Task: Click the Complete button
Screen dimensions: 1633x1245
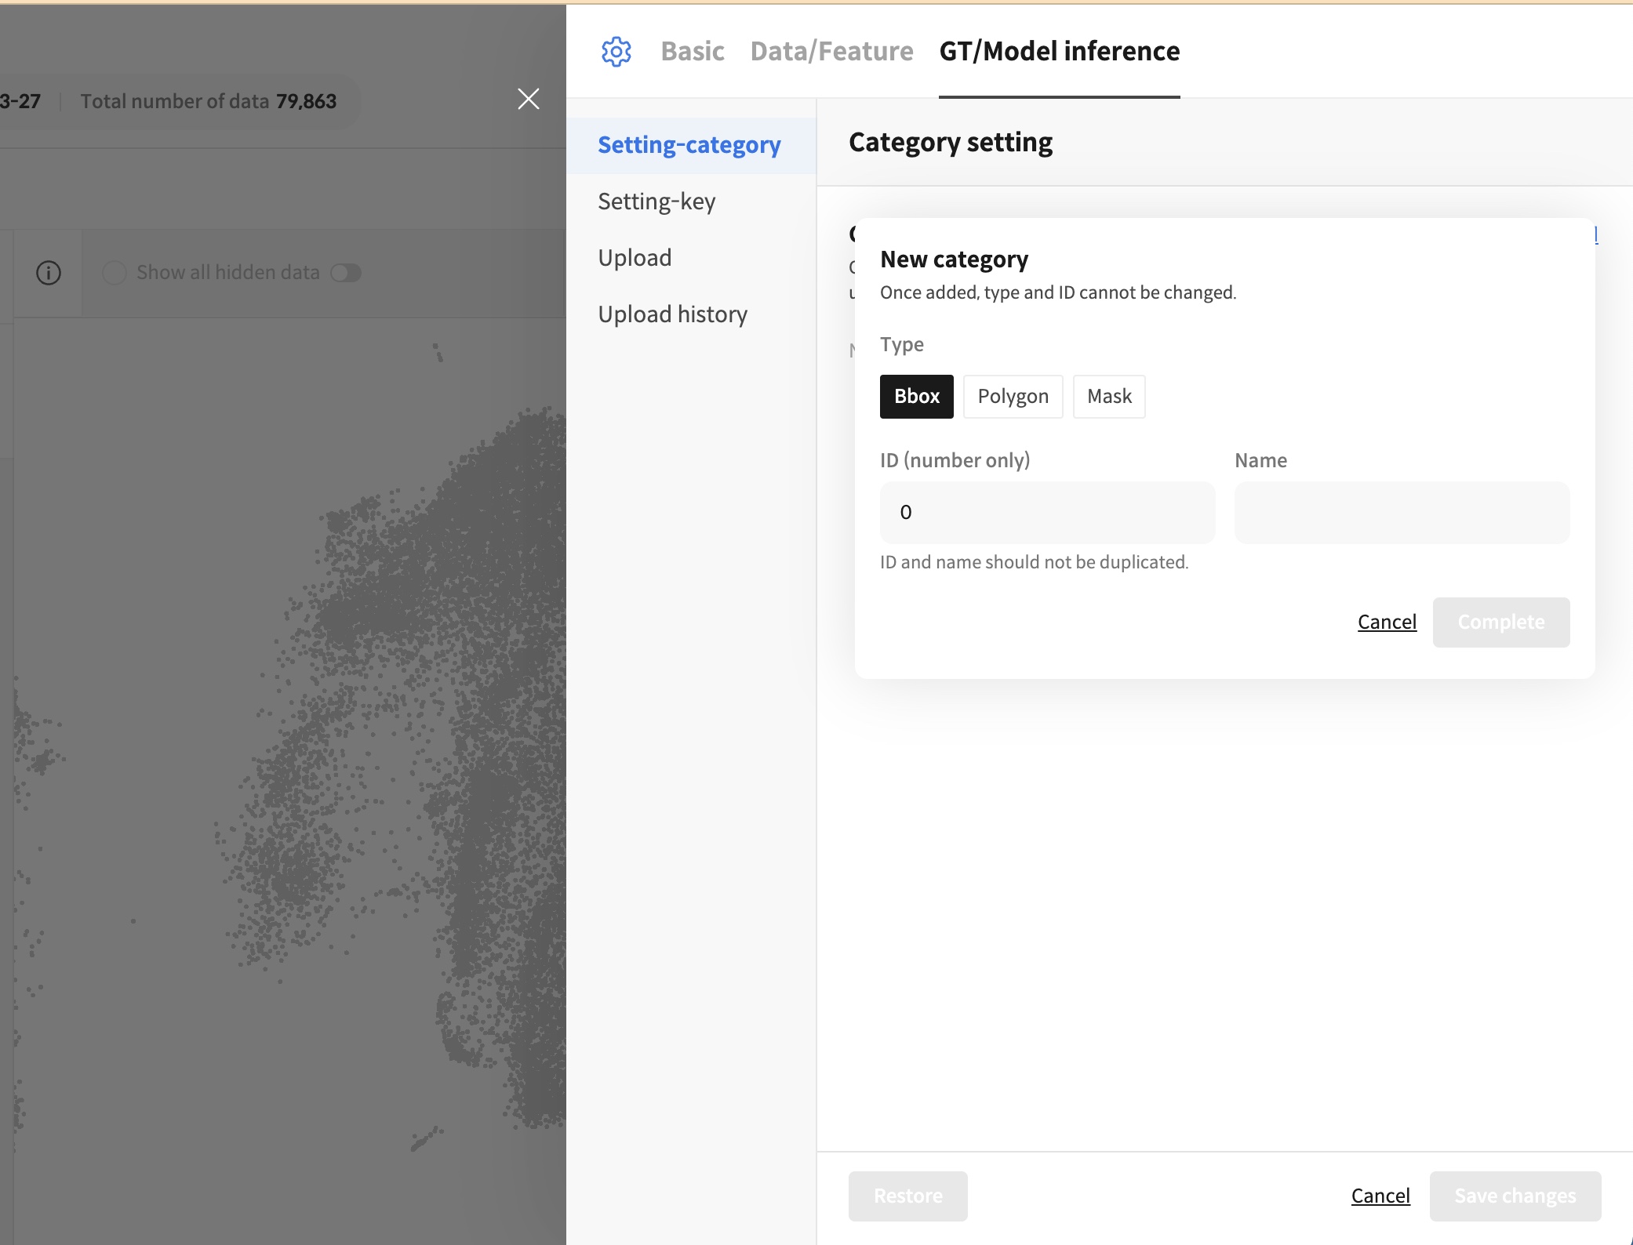Action: 1501,622
